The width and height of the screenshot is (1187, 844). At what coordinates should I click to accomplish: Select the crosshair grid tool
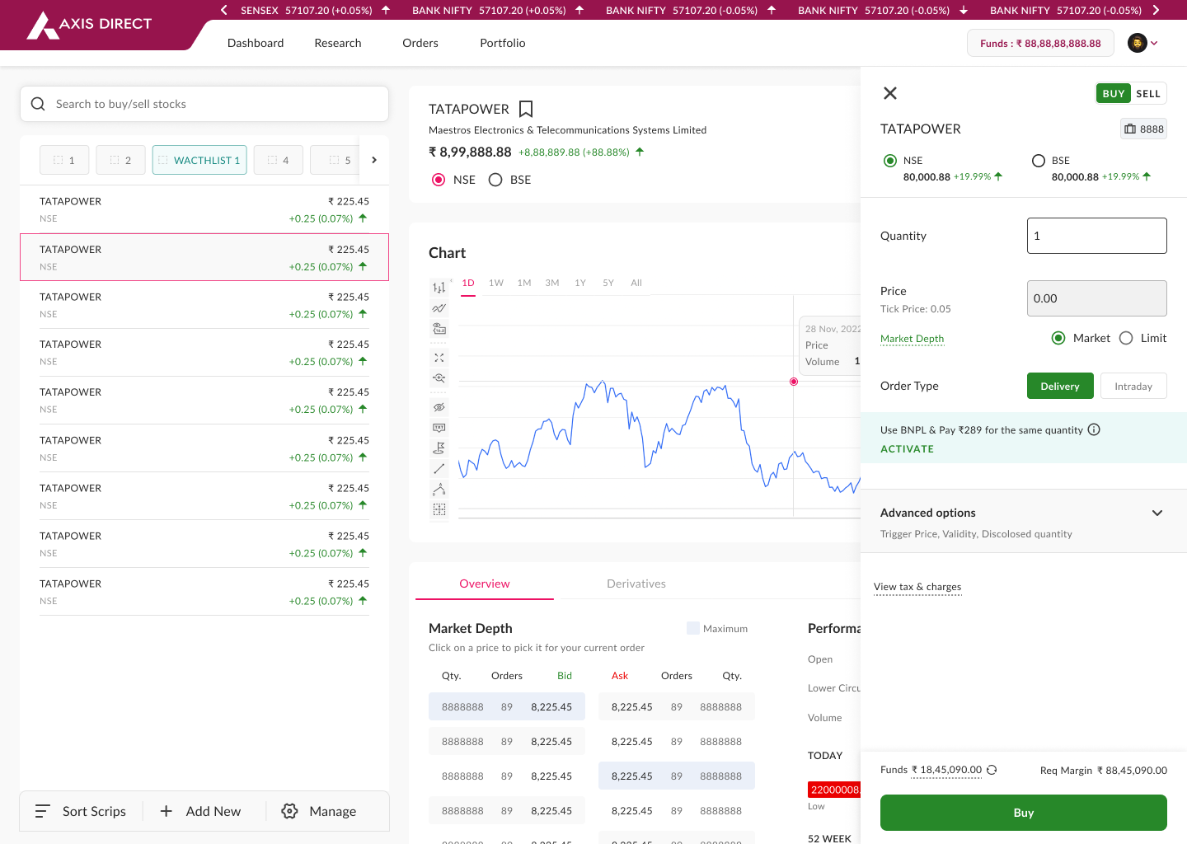point(439,509)
